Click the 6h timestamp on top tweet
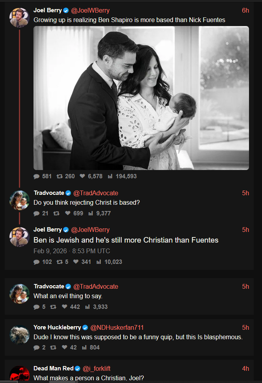262x383 pixels. [x=245, y=11]
